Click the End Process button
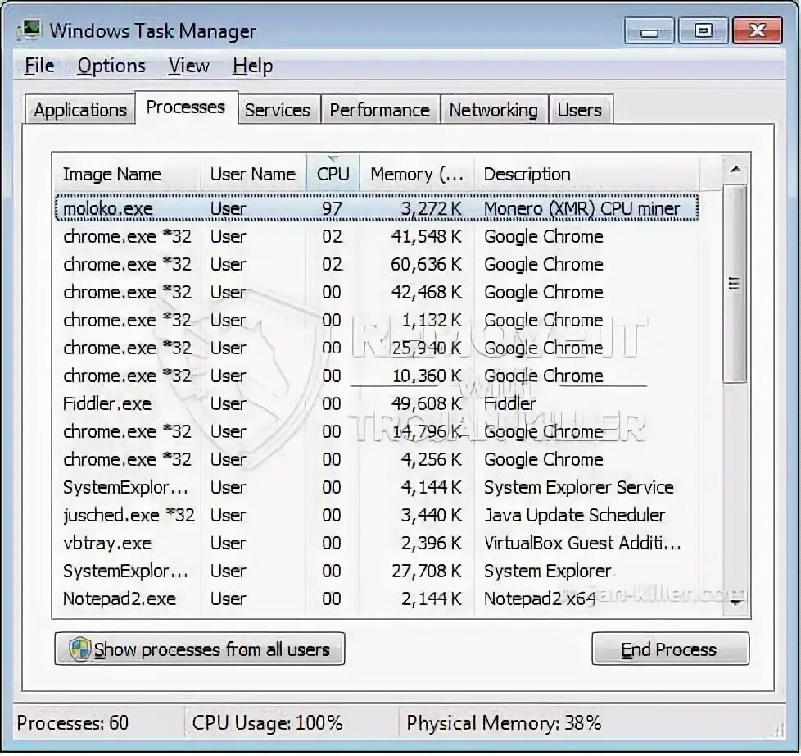The height and width of the screenshot is (756, 801). click(x=670, y=649)
